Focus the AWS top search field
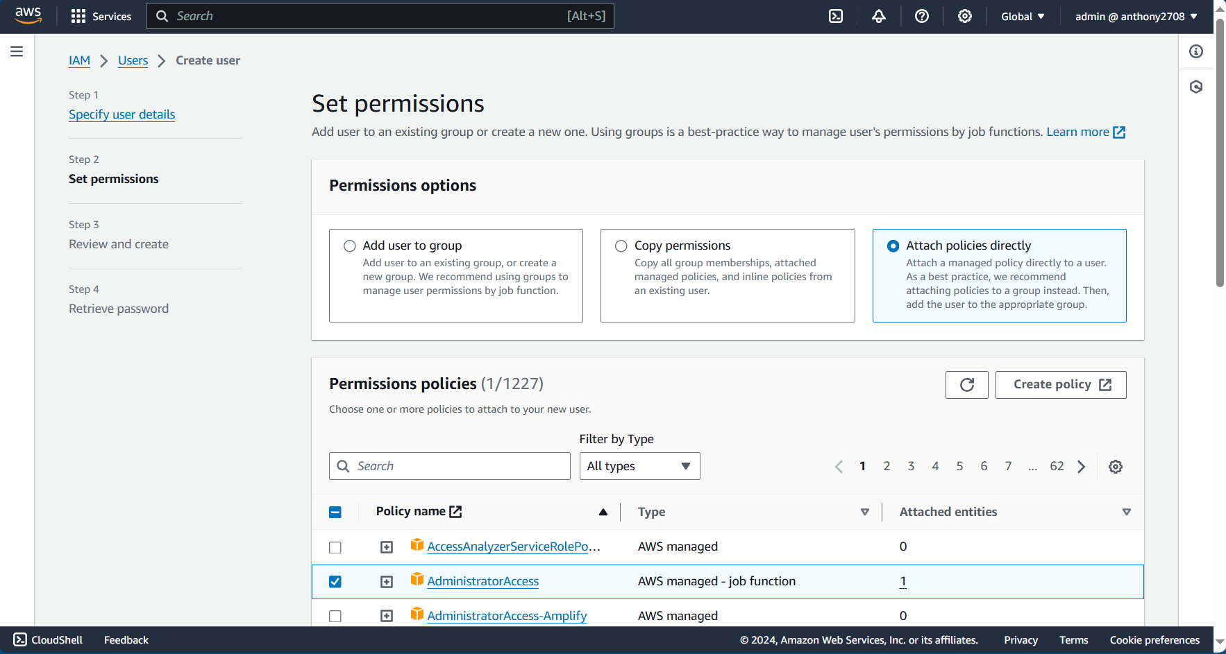 [380, 16]
